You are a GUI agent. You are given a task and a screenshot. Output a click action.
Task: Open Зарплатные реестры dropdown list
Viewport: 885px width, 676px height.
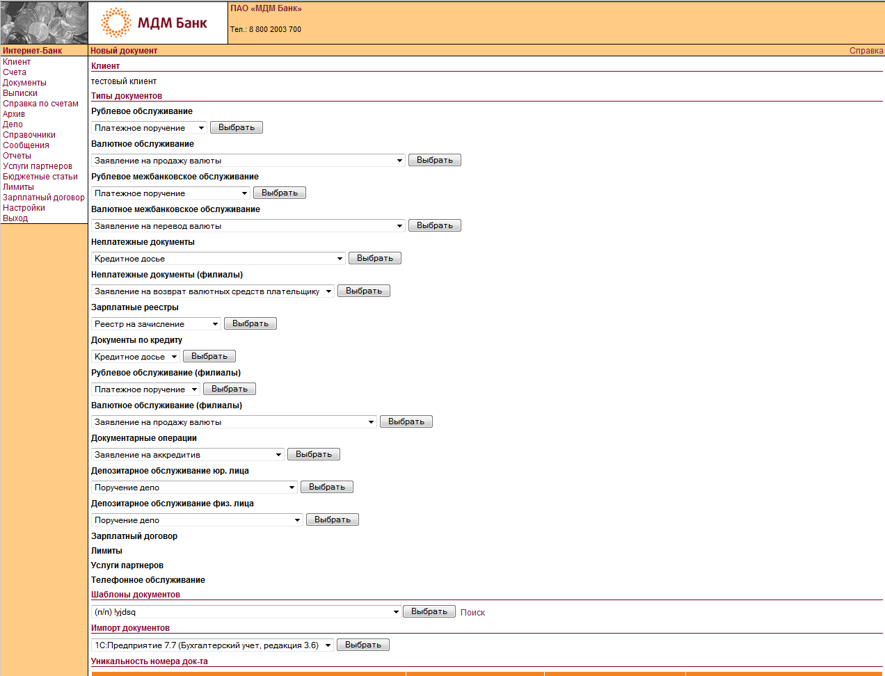click(x=156, y=324)
